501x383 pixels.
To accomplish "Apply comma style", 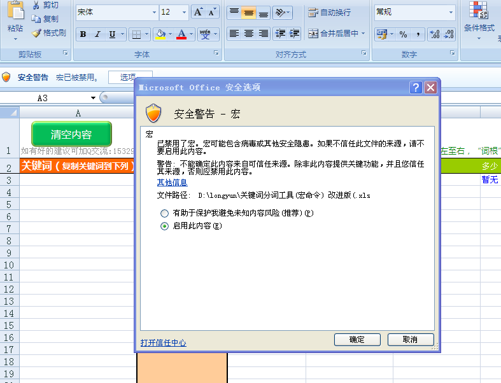I will click(418, 34).
